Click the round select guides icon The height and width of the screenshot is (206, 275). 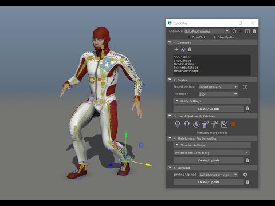pos(196,124)
